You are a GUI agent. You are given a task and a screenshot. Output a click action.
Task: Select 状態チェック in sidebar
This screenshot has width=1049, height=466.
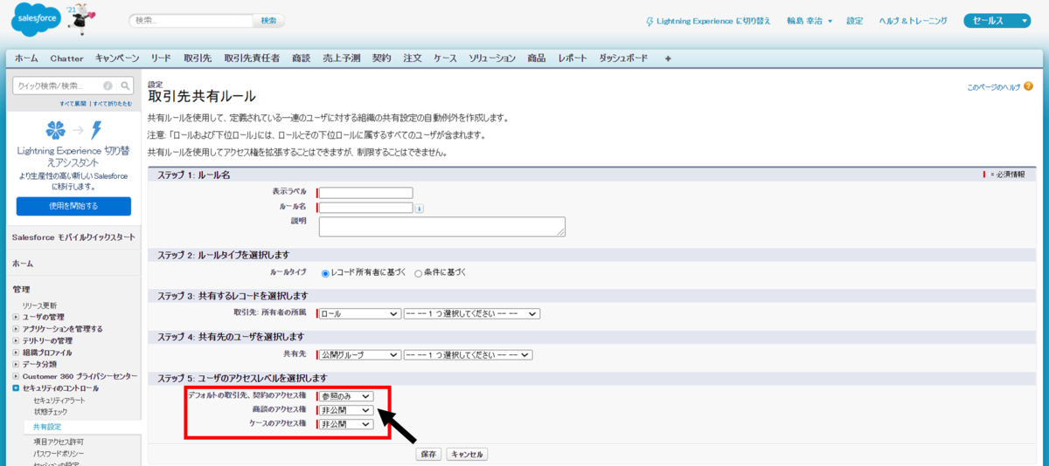[51, 411]
